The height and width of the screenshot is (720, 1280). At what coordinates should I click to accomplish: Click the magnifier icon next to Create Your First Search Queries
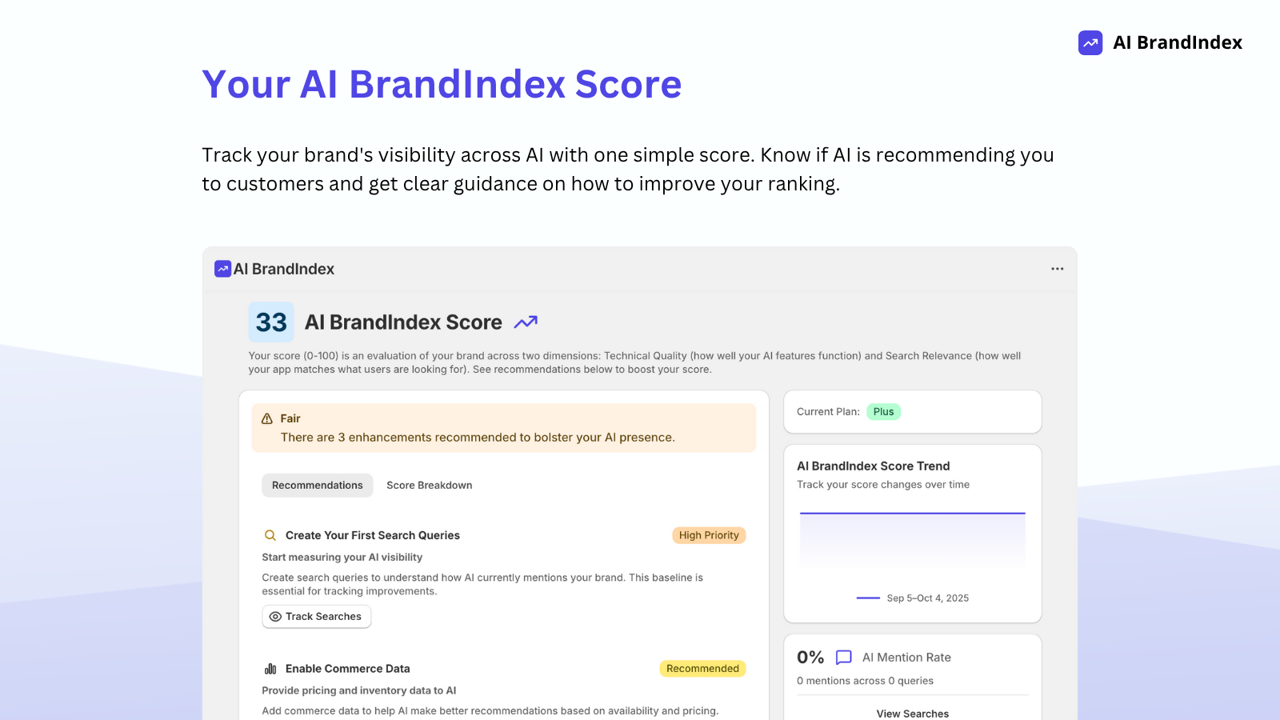click(270, 534)
